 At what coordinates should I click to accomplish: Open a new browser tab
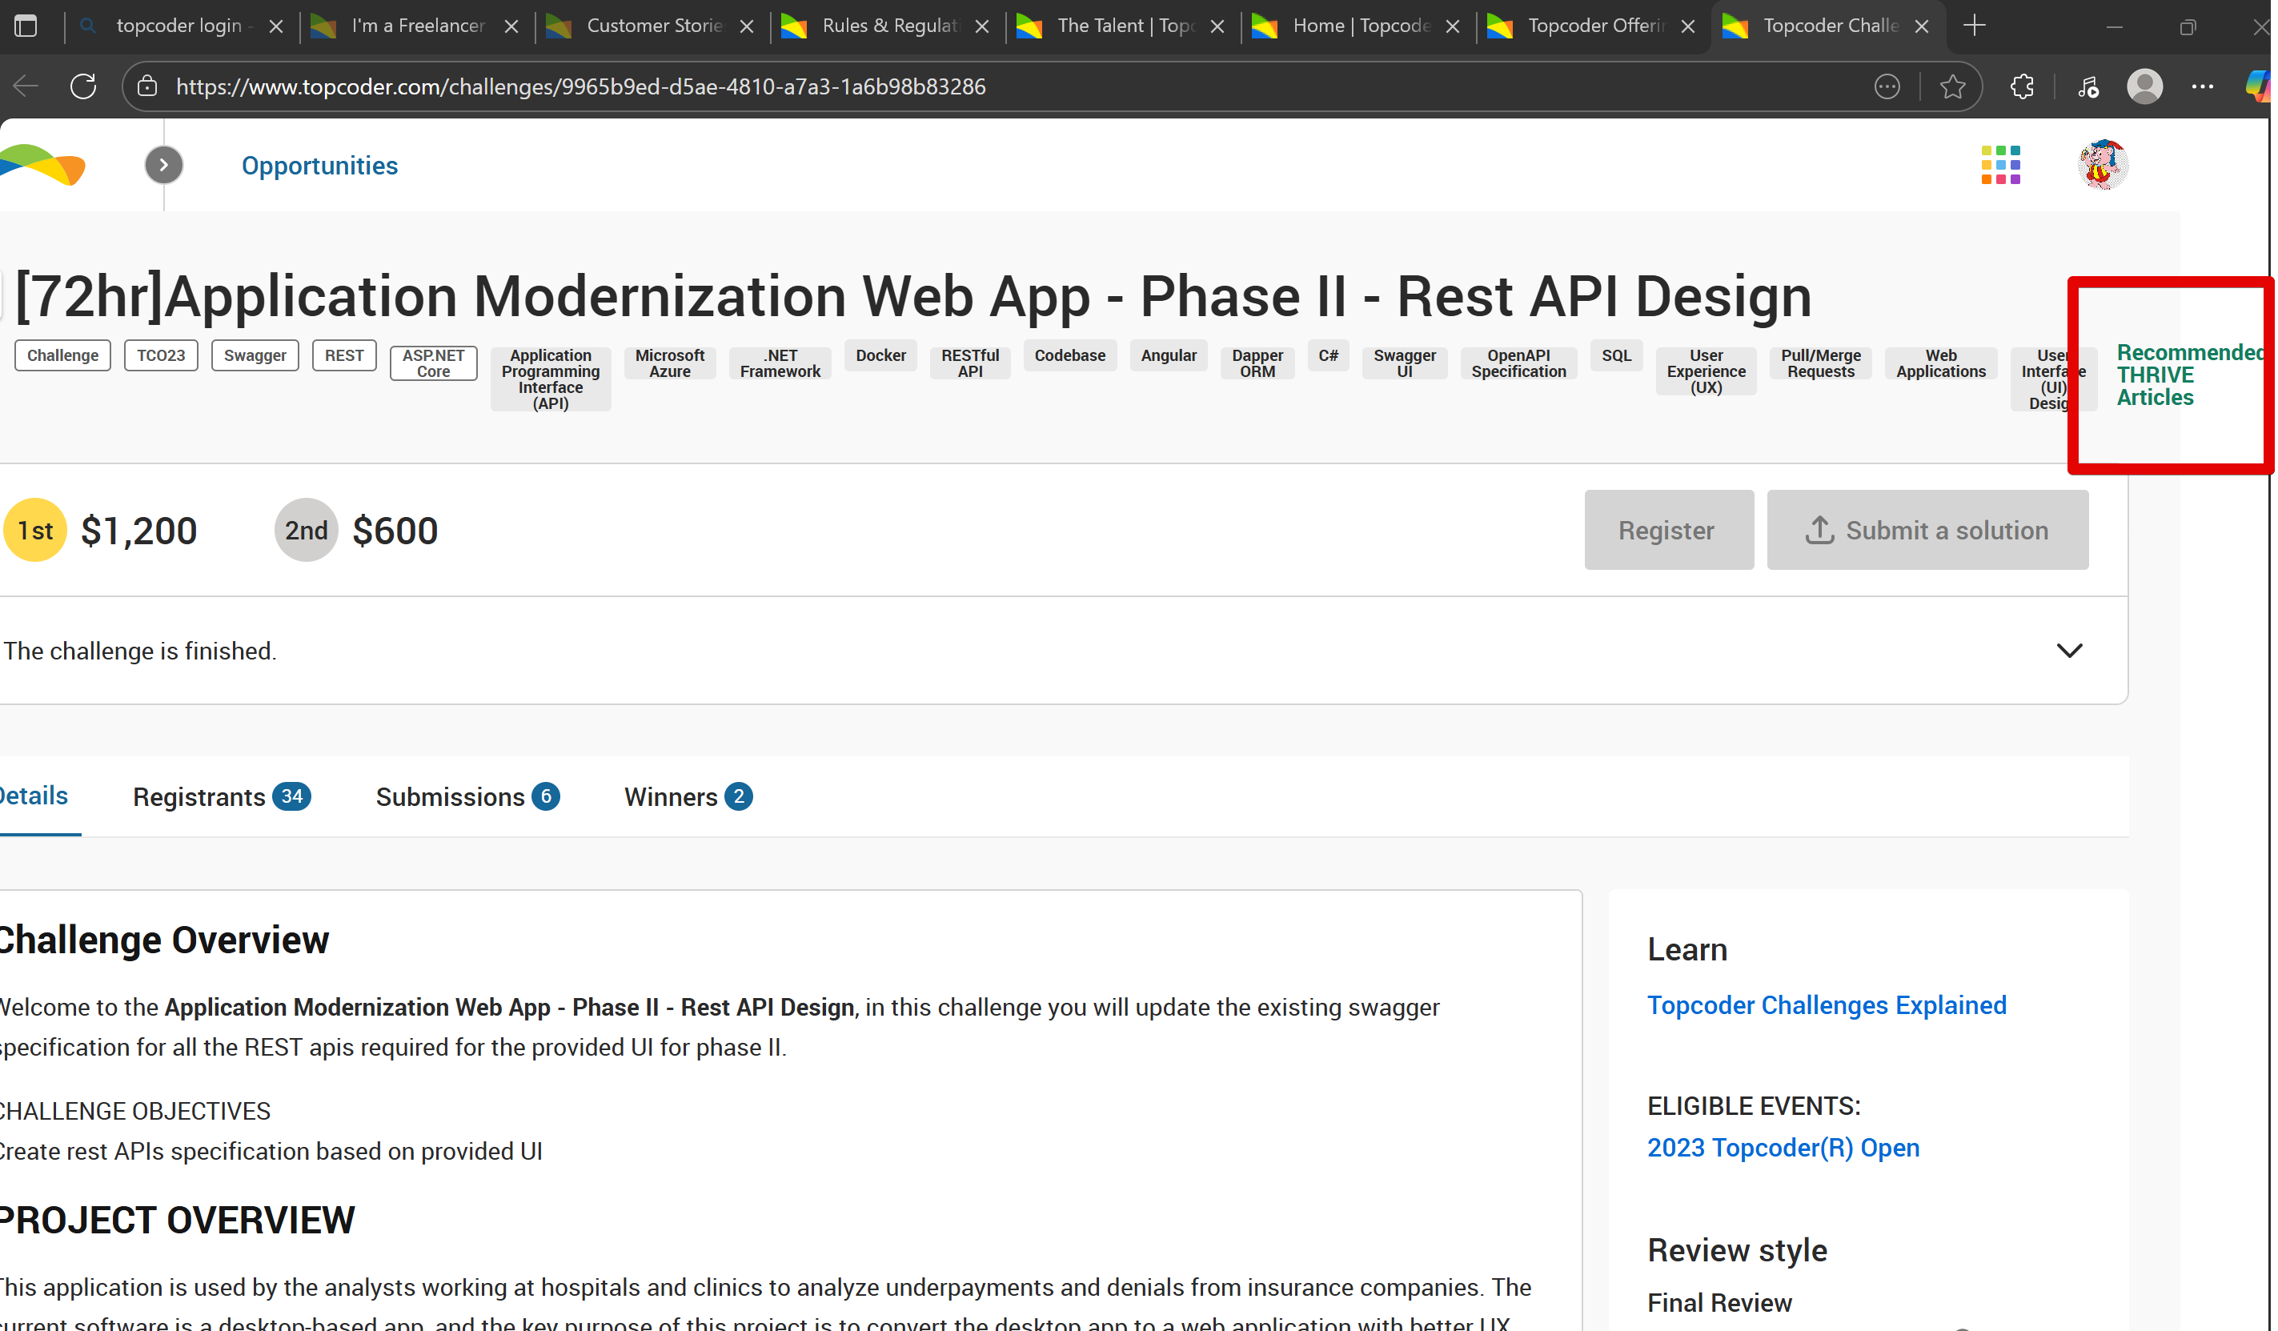(x=1975, y=26)
